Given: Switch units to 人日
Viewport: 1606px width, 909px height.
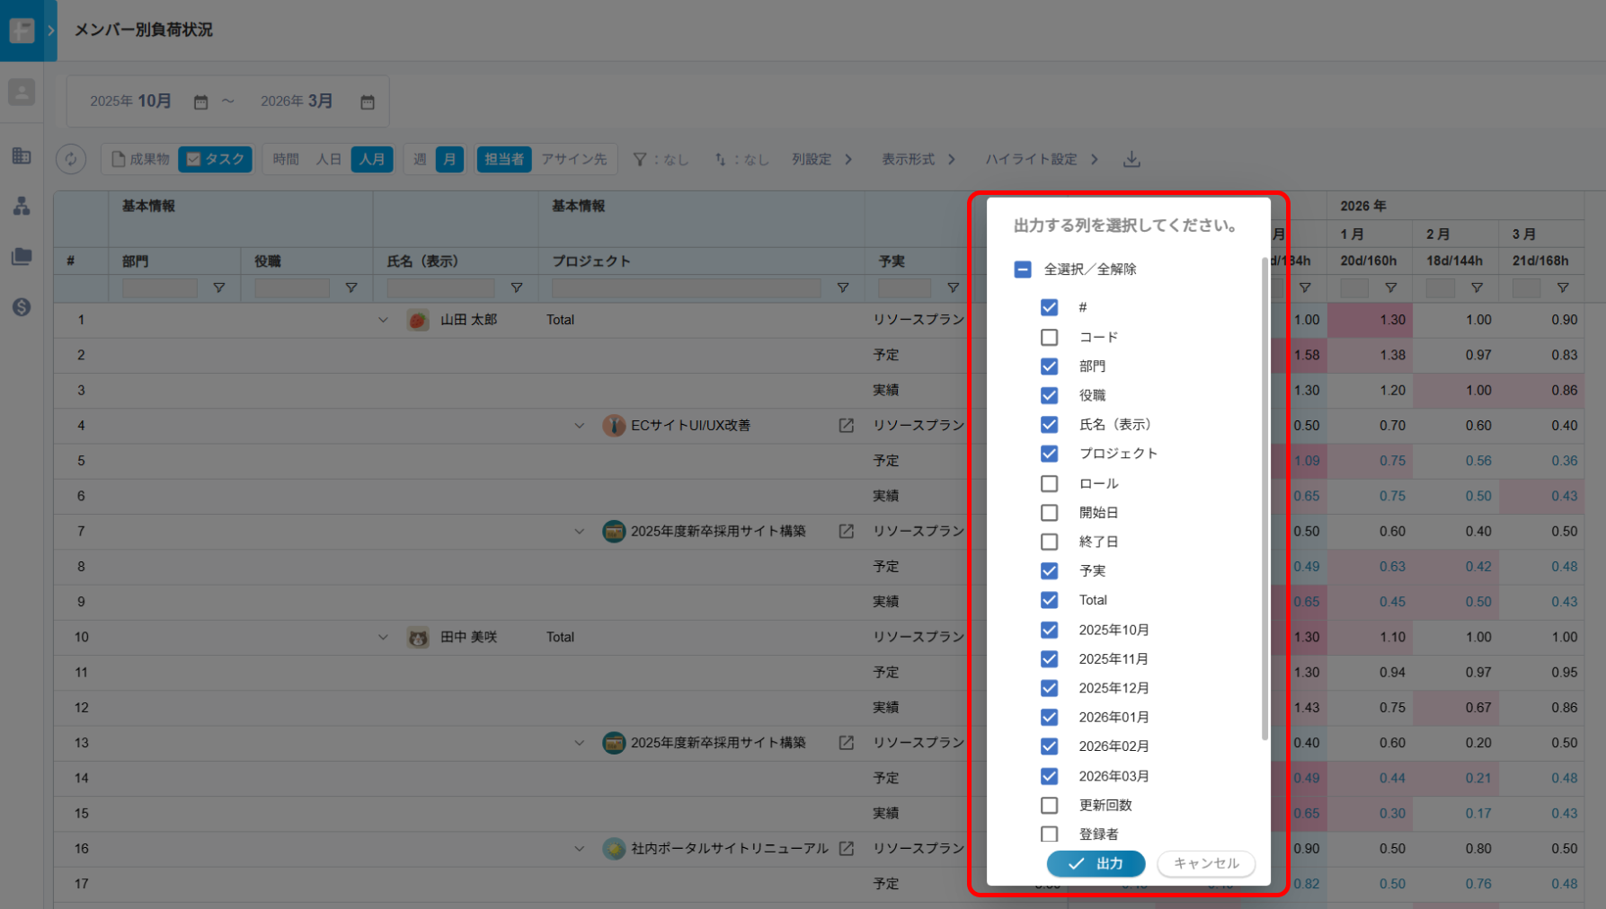Looking at the screenshot, I should (x=329, y=159).
